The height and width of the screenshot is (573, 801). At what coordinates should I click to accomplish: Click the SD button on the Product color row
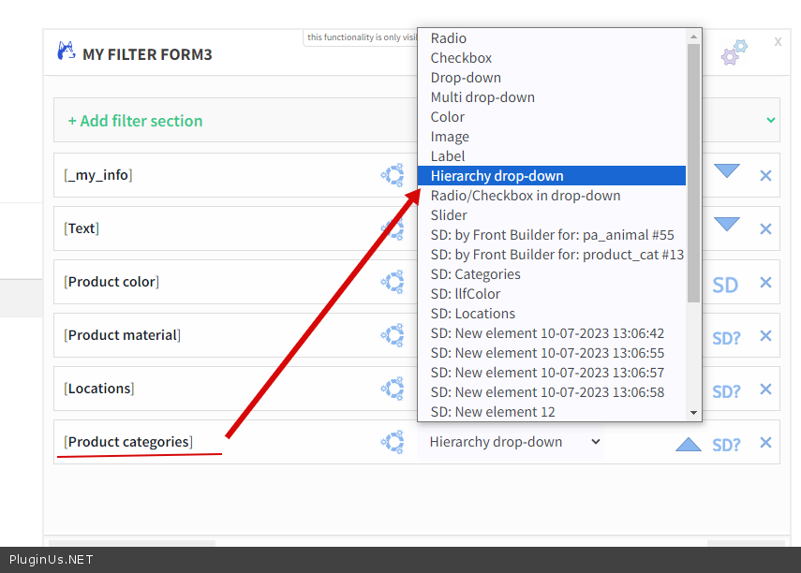pyautogui.click(x=725, y=285)
